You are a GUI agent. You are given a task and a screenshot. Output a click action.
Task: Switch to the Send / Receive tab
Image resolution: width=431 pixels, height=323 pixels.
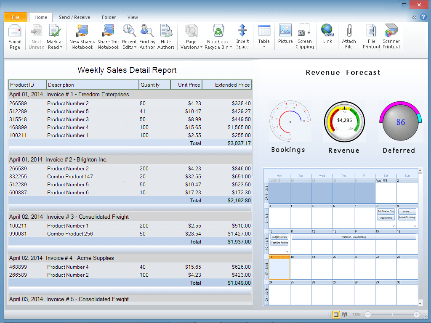[74, 17]
